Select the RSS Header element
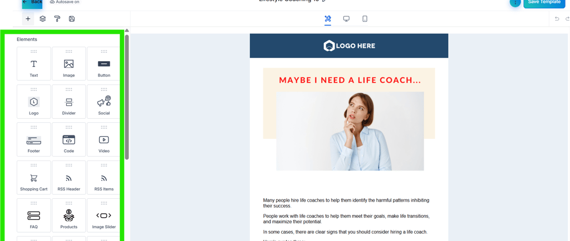The width and height of the screenshot is (570, 241). (68, 178)
